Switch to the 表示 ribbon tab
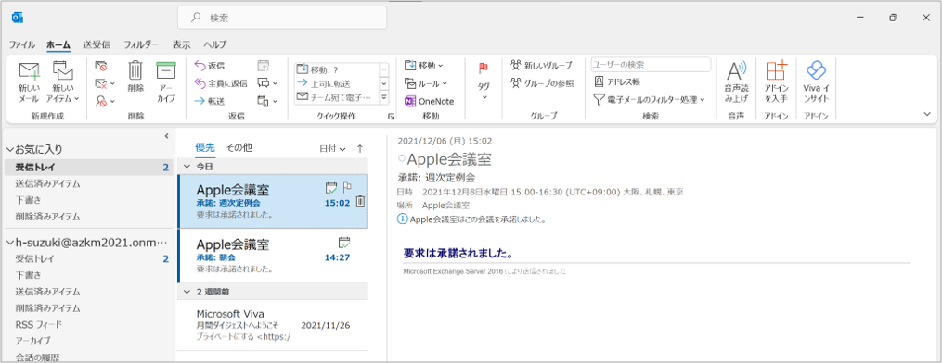Screen dimensions: 942x363 (x=181, y=44)
